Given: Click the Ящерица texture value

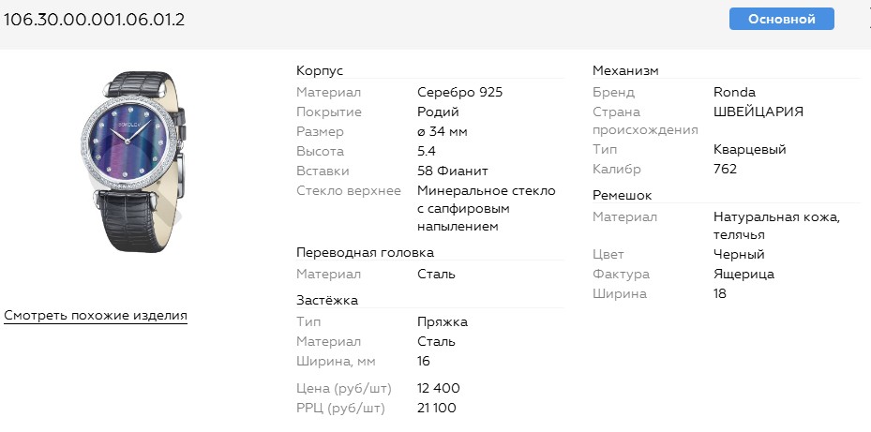Looking at the screenshot, I should pos(743,275).
